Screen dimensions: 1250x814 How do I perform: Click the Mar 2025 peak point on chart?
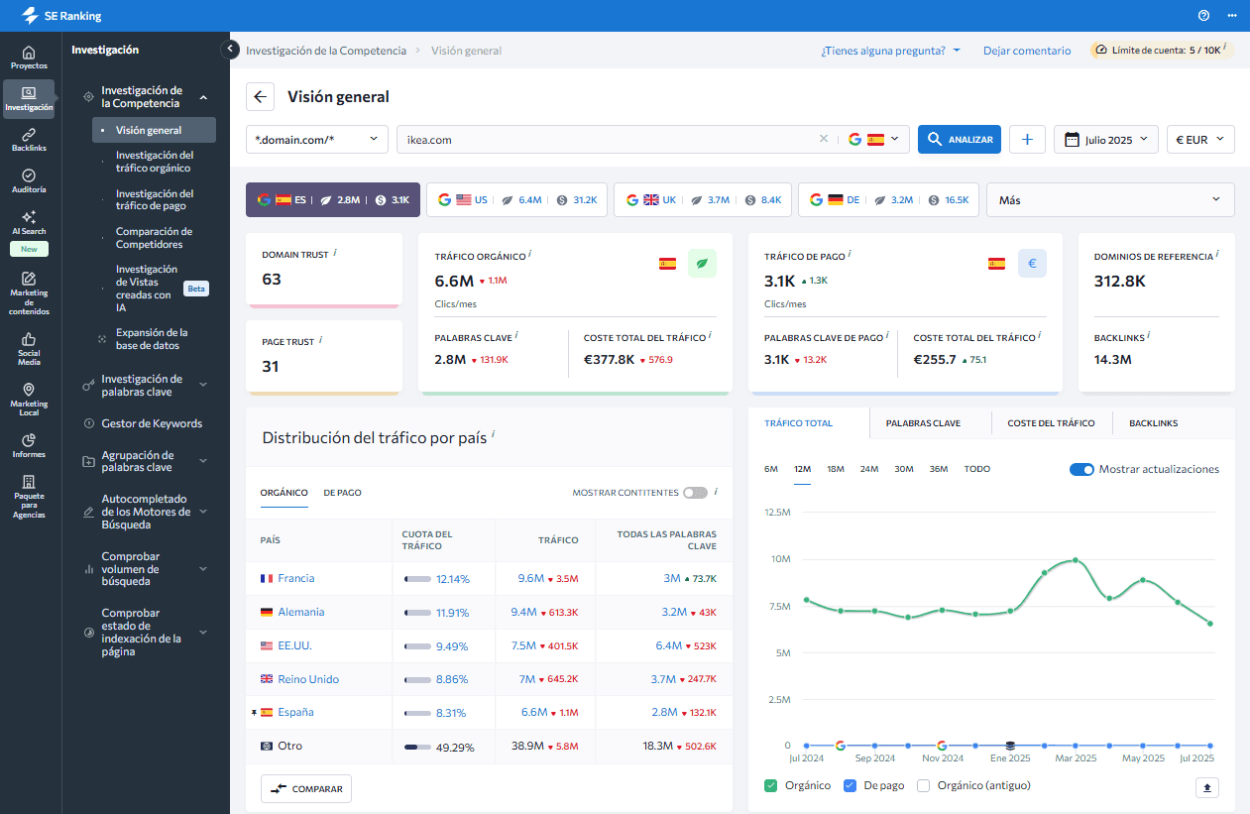[x=1075, y=560]
